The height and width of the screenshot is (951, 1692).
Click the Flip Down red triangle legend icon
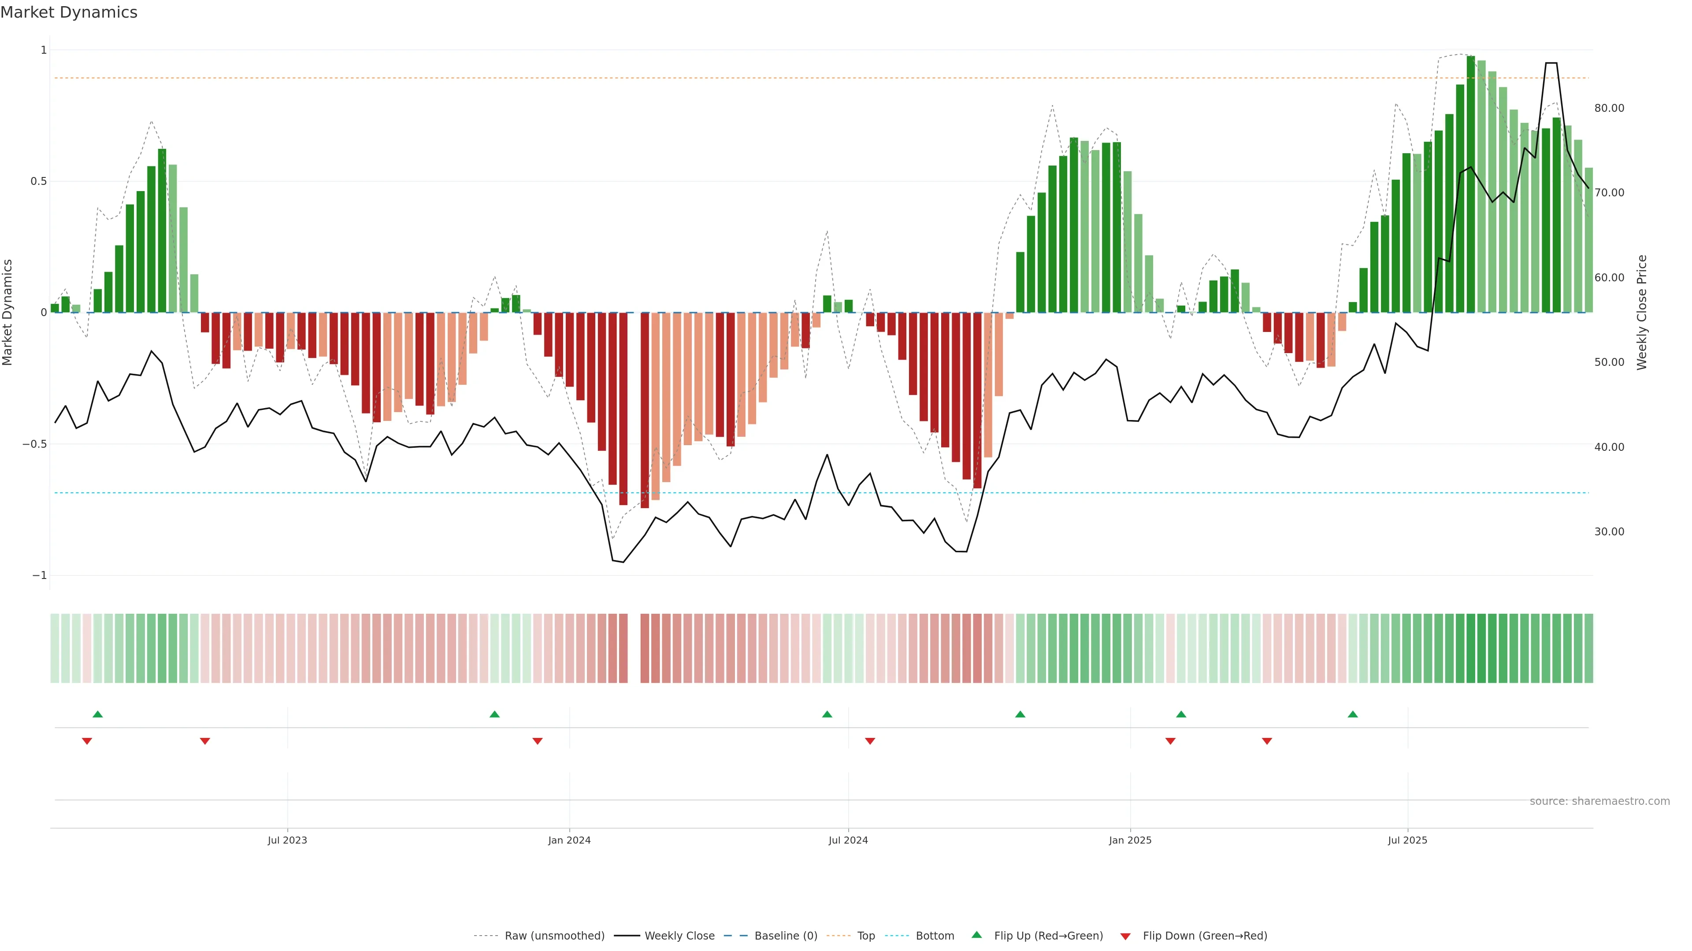(1125, 936)
